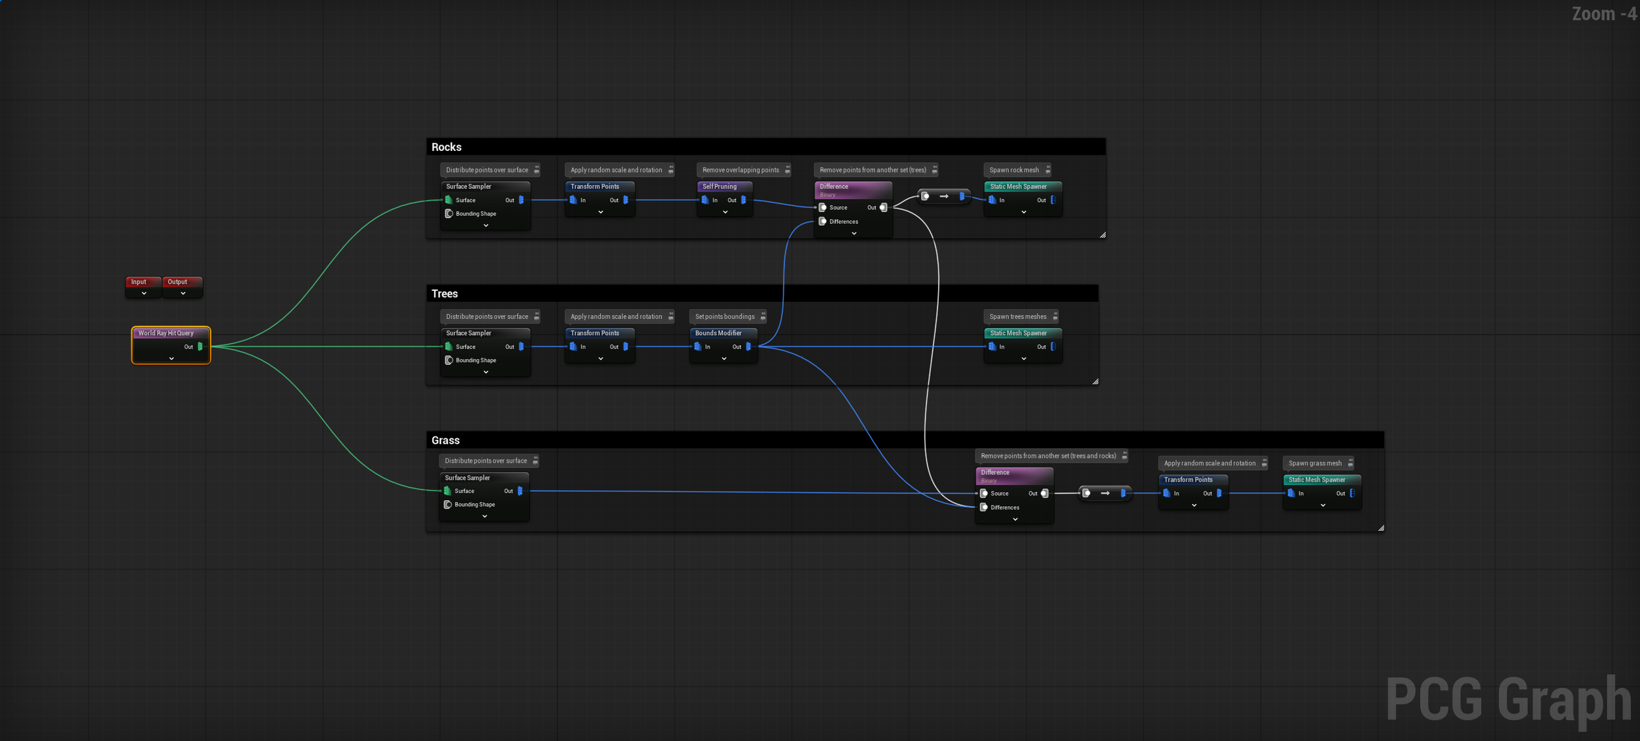Click Out pin of World Ray Hit Query
Screen dimensions: 1640x741
click(200, 347)
